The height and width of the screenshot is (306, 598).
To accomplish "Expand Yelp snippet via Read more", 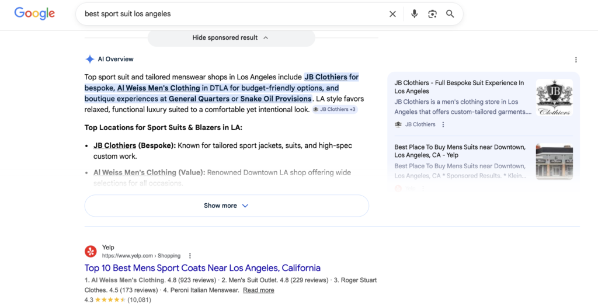I will point(259,290).
